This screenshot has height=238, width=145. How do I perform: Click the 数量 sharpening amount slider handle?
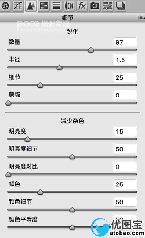coord(91,50)
